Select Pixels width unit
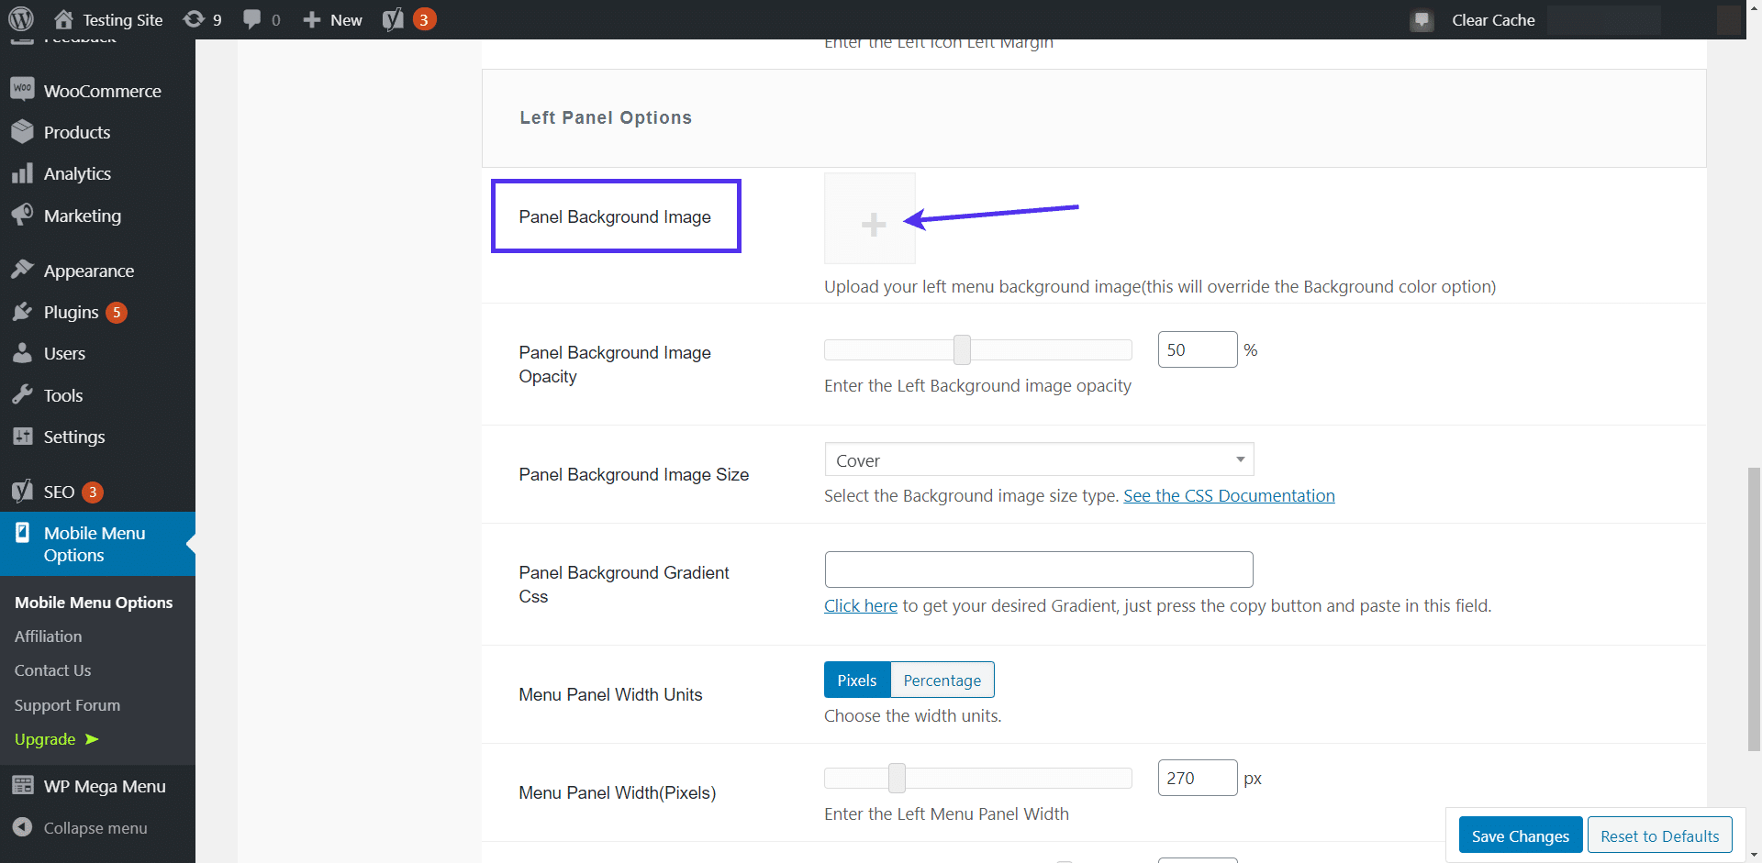 [x=856, y=680]
